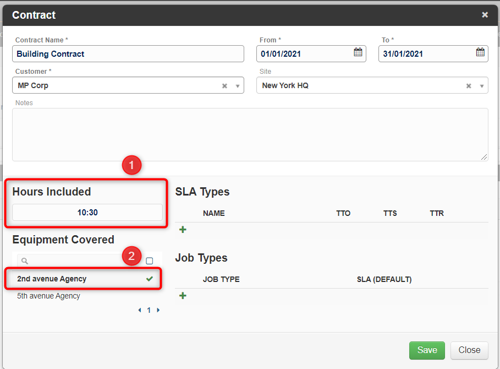Click the From date input field

pos(311,53)
